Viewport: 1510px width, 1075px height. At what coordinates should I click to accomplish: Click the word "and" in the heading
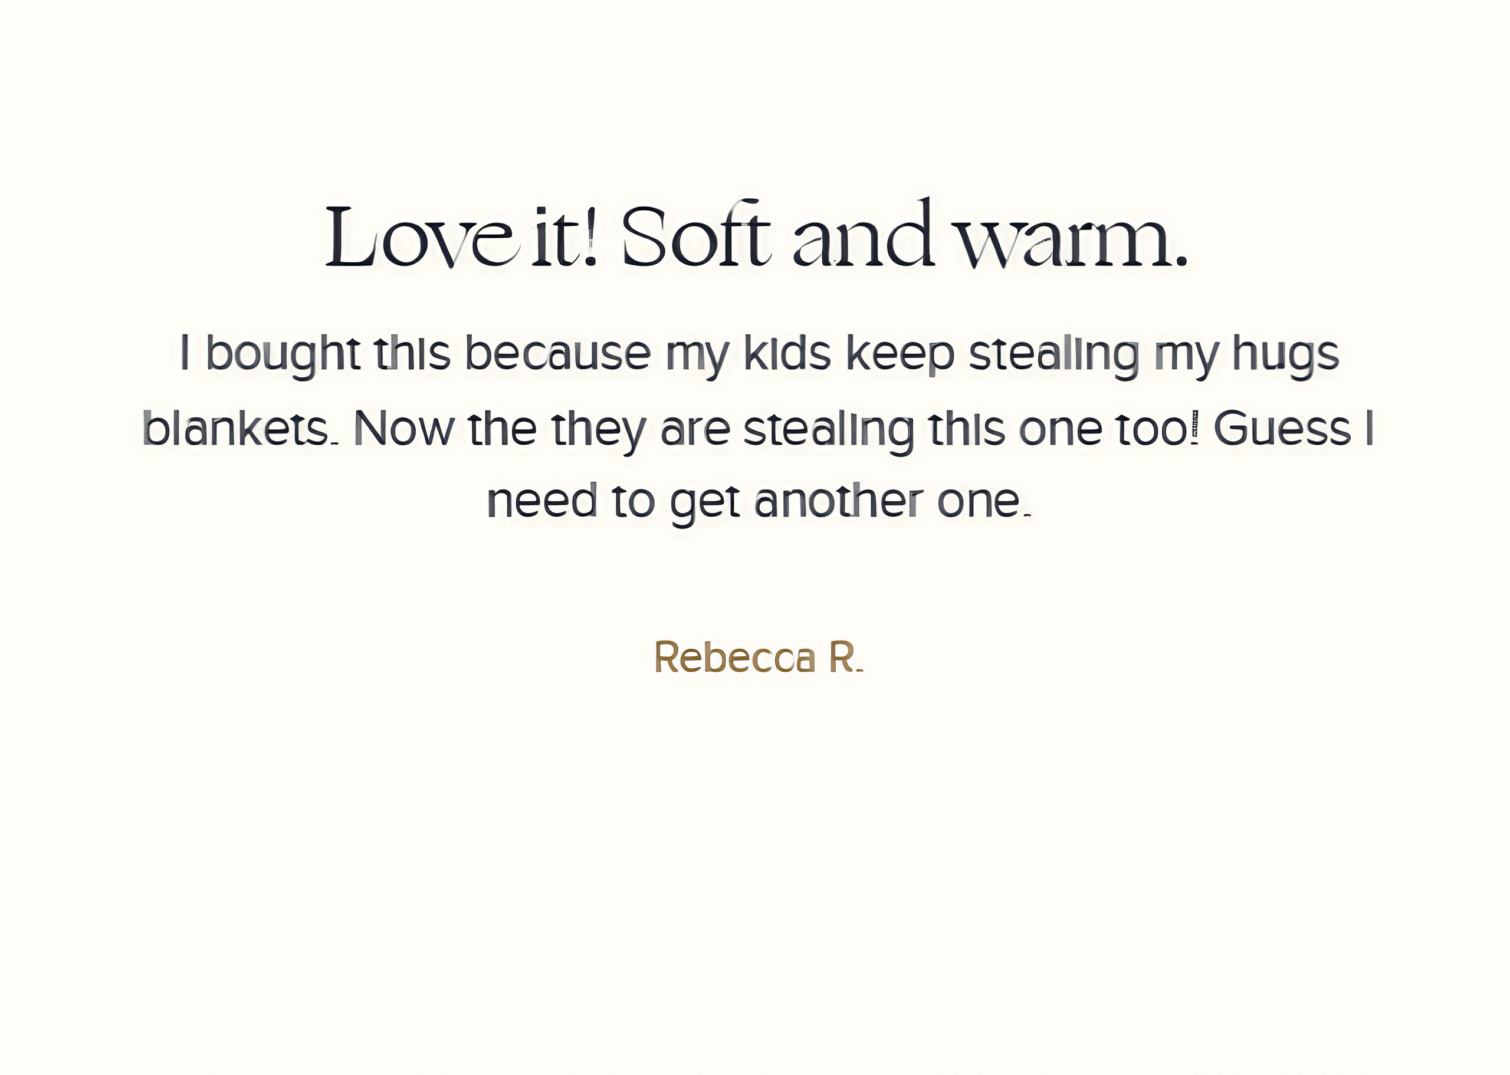[864, 237]
